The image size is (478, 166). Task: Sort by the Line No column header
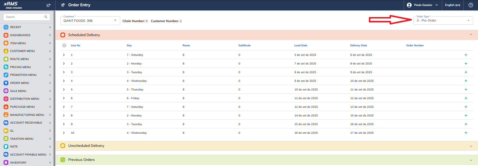click(75, 45)
